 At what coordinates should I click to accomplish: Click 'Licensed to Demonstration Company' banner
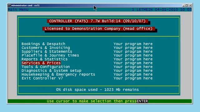pos(99,29)
